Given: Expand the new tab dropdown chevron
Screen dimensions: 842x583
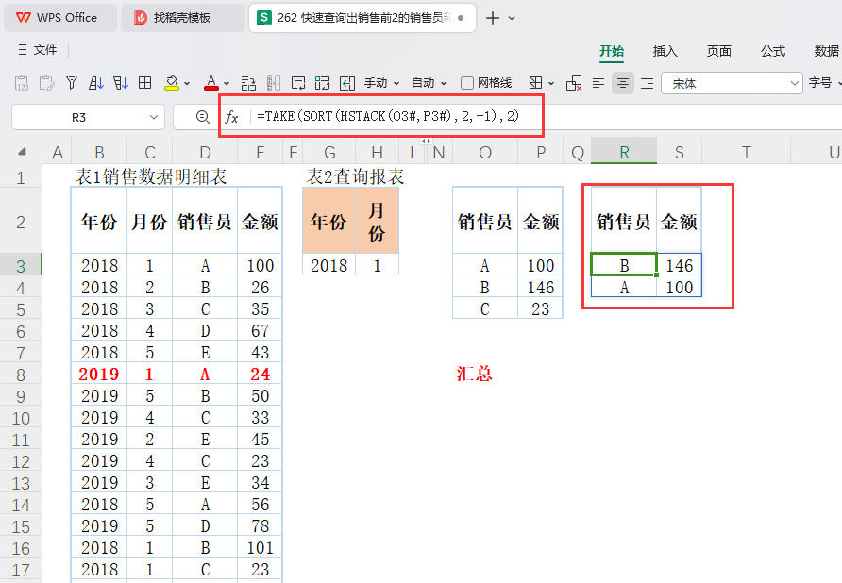Looking at the screenshot, I should pos(512,18).
